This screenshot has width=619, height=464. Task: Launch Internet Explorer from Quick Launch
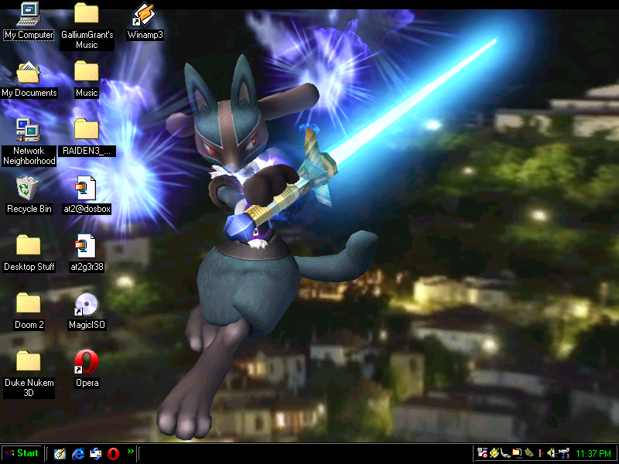click(77, 453)
